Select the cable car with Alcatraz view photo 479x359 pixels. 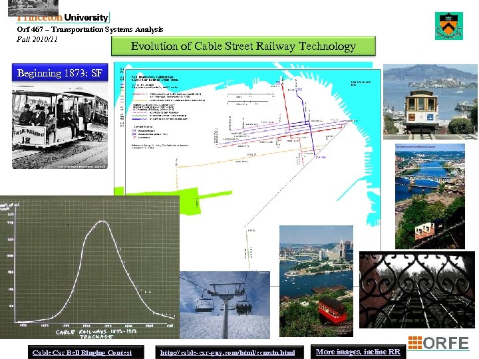click(430, 102)
